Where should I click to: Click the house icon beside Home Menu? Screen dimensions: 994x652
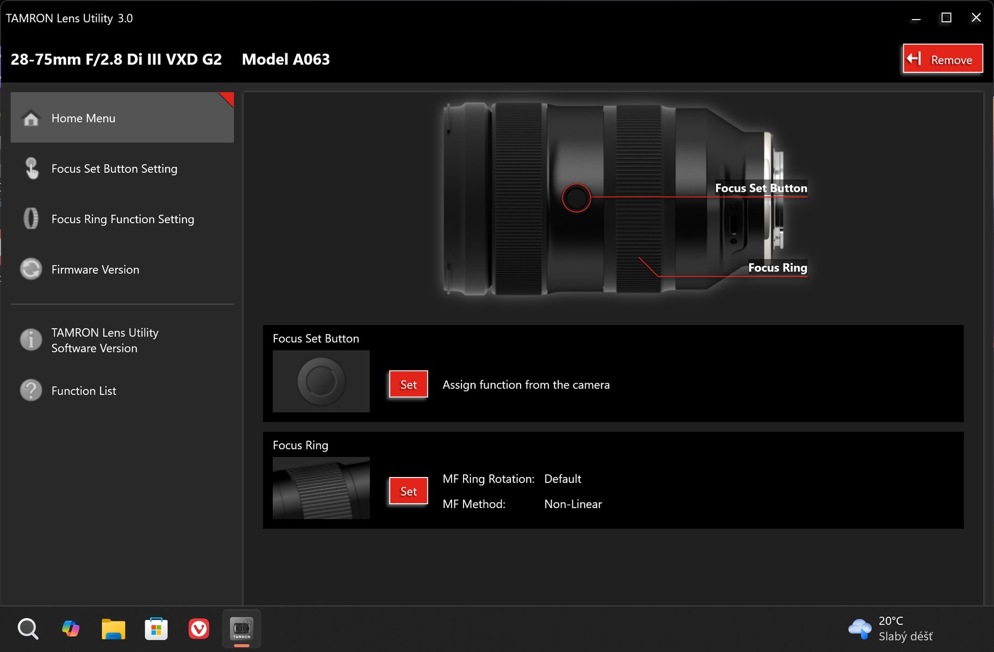[x=31, y=118]
